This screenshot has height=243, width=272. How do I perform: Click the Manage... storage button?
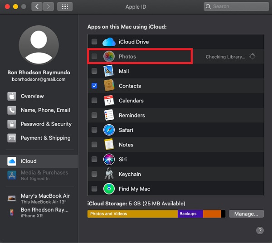[x=246, y=214]
